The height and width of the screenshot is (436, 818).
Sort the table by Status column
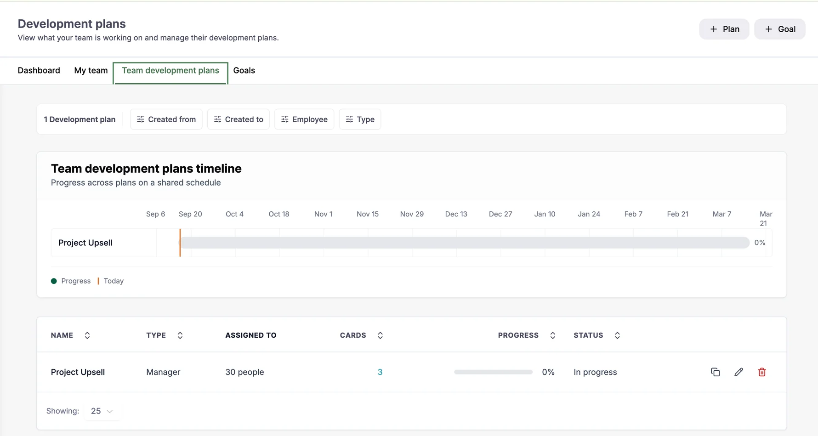click(617, 335)
